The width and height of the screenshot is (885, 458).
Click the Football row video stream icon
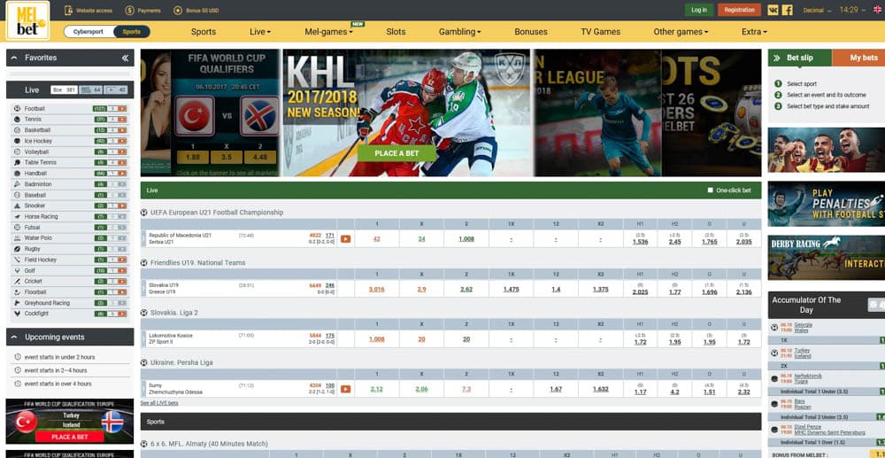click(x=122, y=108)
